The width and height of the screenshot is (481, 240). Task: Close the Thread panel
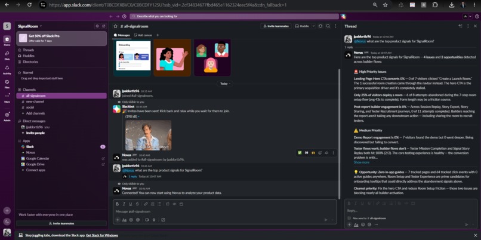coord(475,26)
